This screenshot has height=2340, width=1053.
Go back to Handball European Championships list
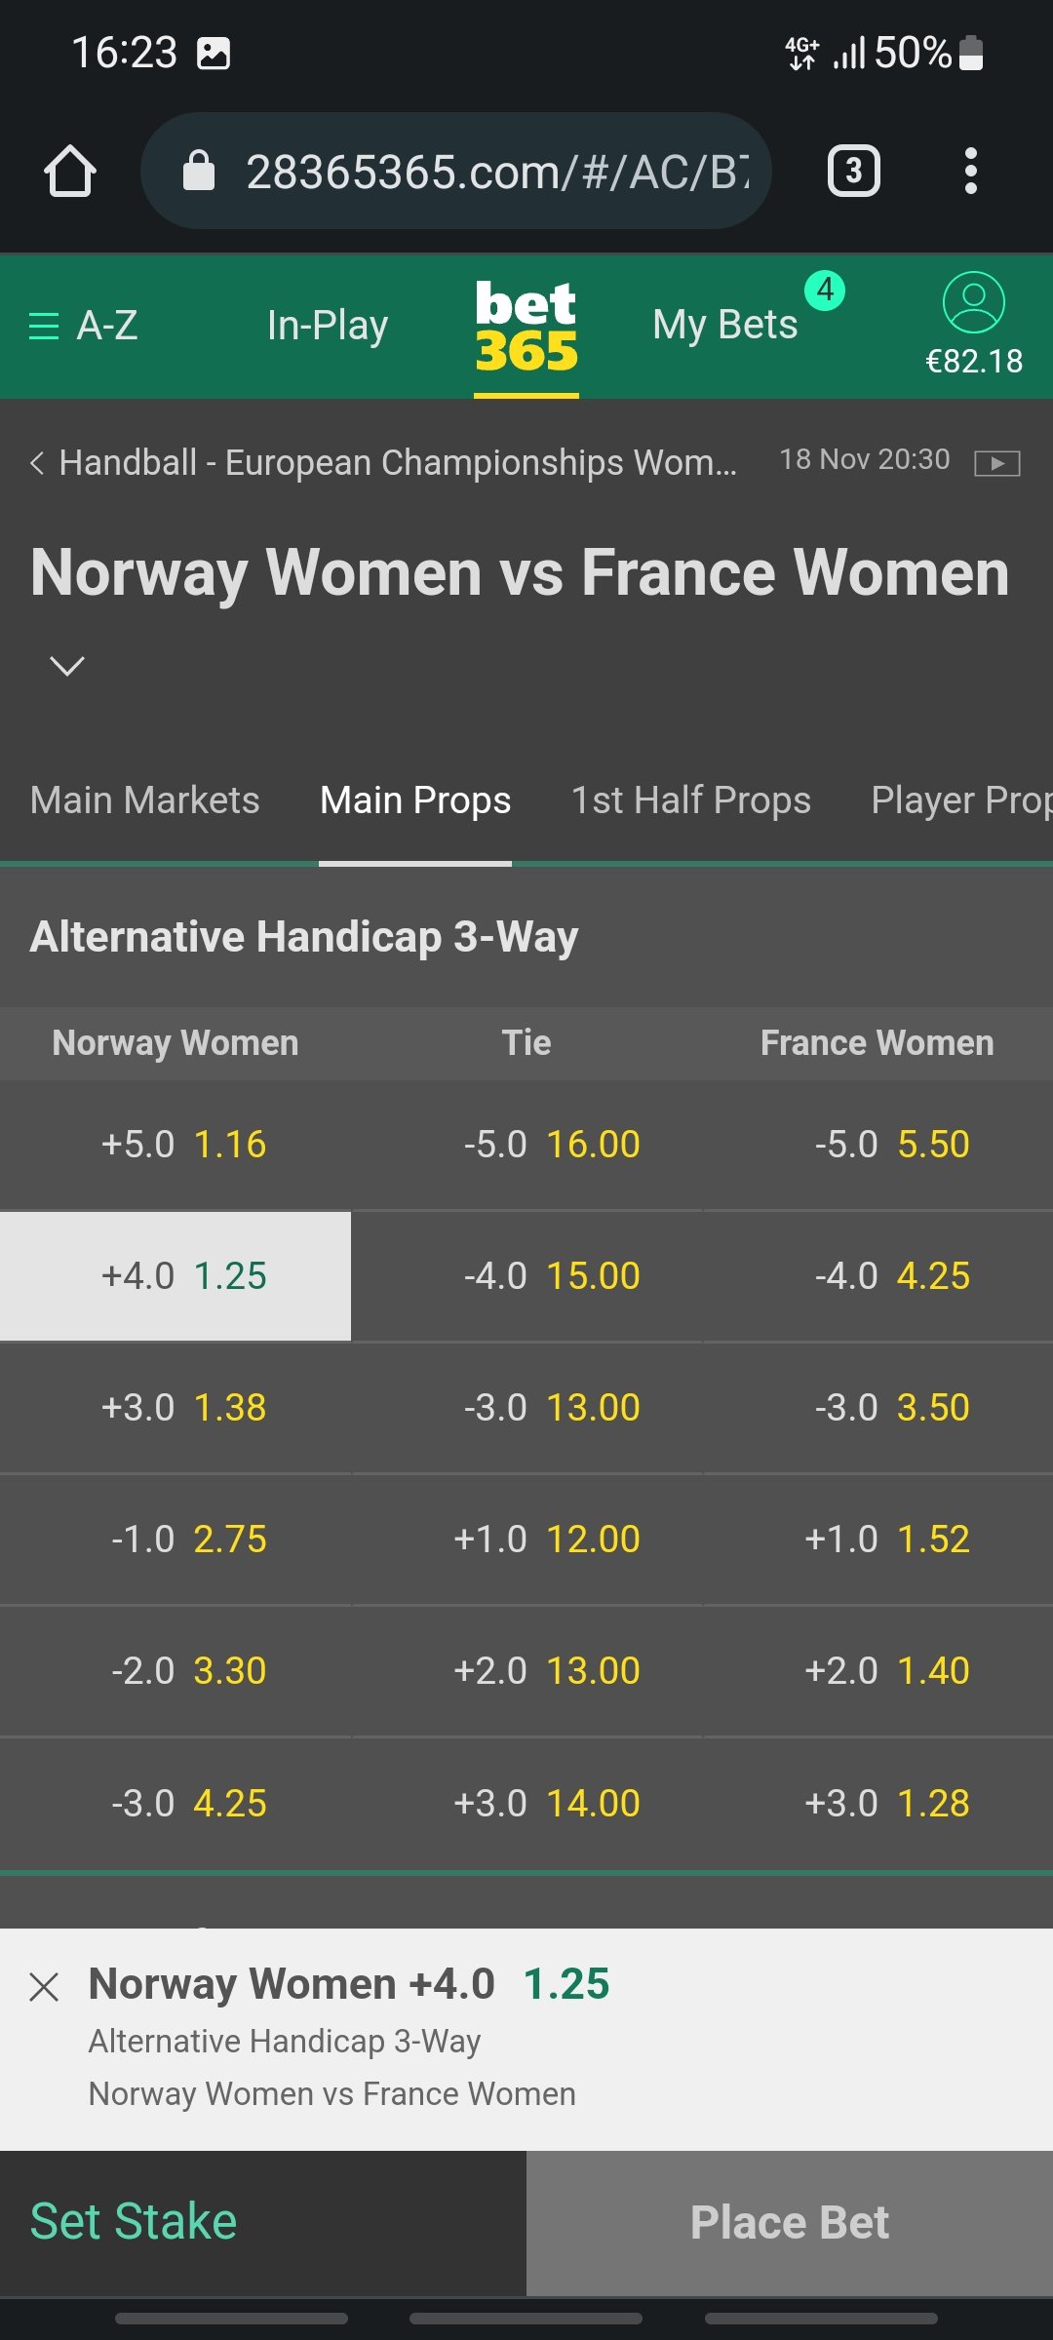385,462
